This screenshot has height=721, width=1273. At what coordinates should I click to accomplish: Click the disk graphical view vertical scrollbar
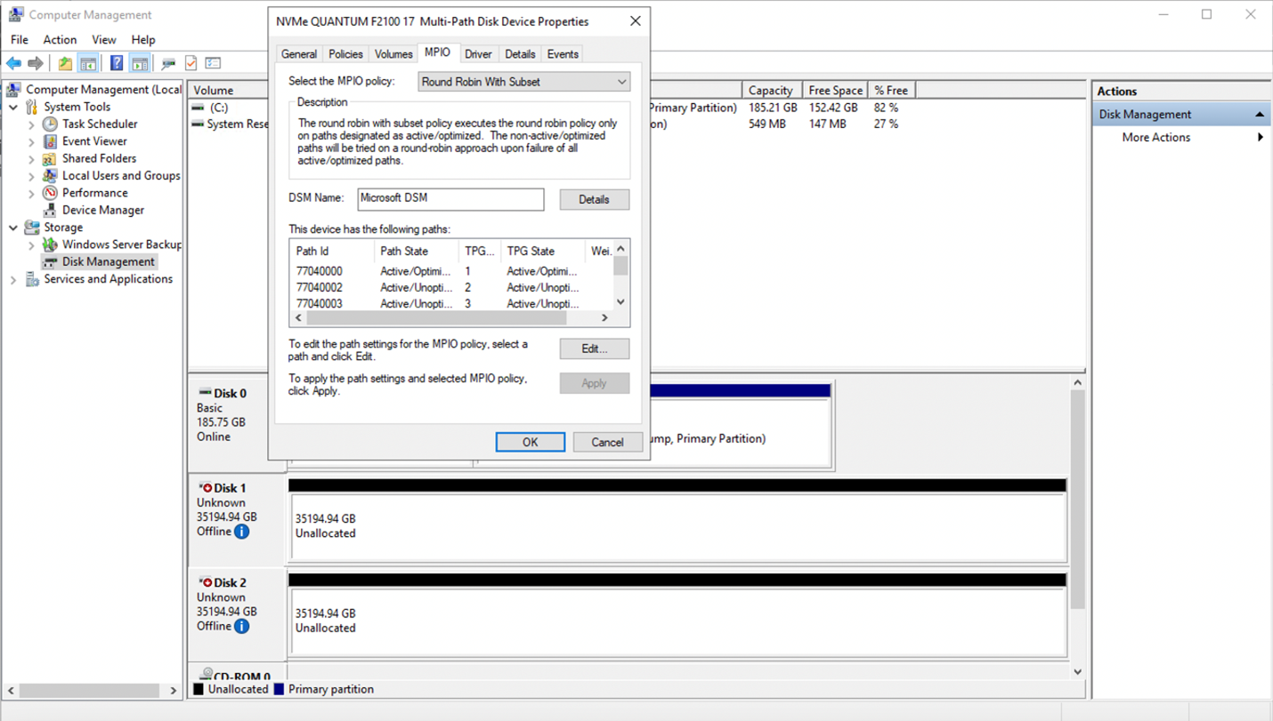click(x=1077, y=499)
